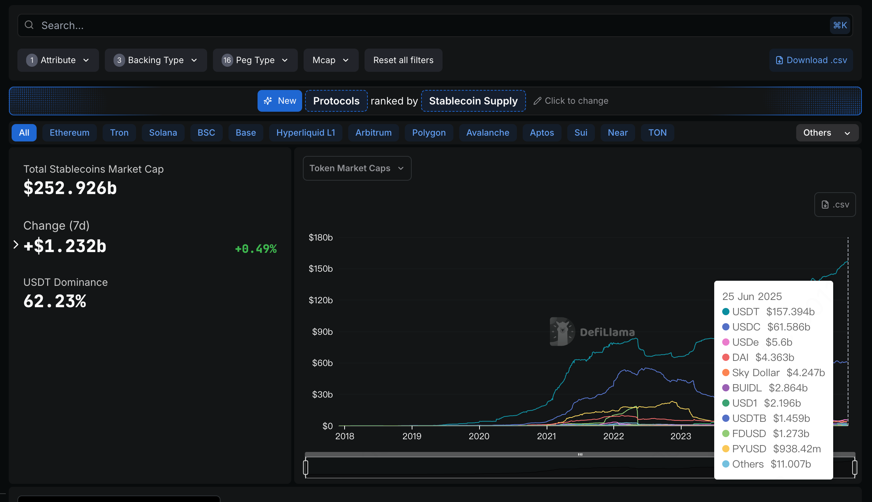Click the Download .csv file icon
The image size is (872, 502).
pos(779,60)
